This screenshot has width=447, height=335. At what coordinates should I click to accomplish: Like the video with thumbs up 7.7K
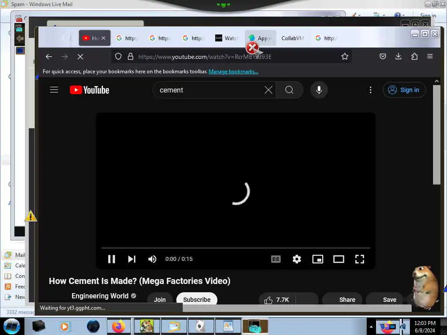pos(277,300)
